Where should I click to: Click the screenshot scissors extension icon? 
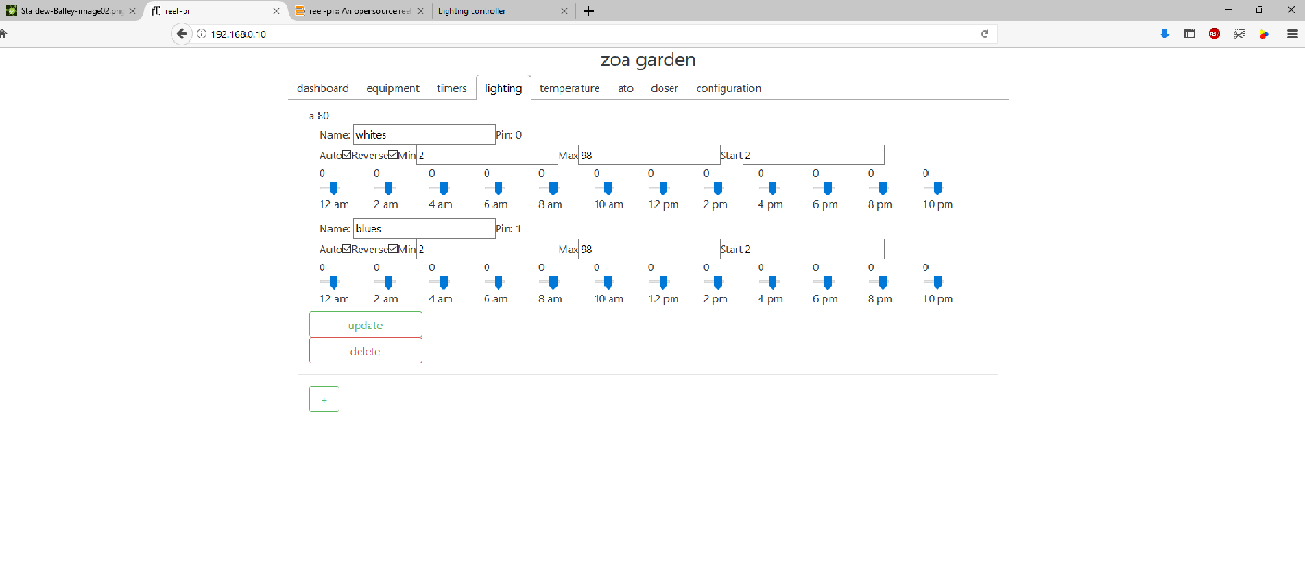1239,34
